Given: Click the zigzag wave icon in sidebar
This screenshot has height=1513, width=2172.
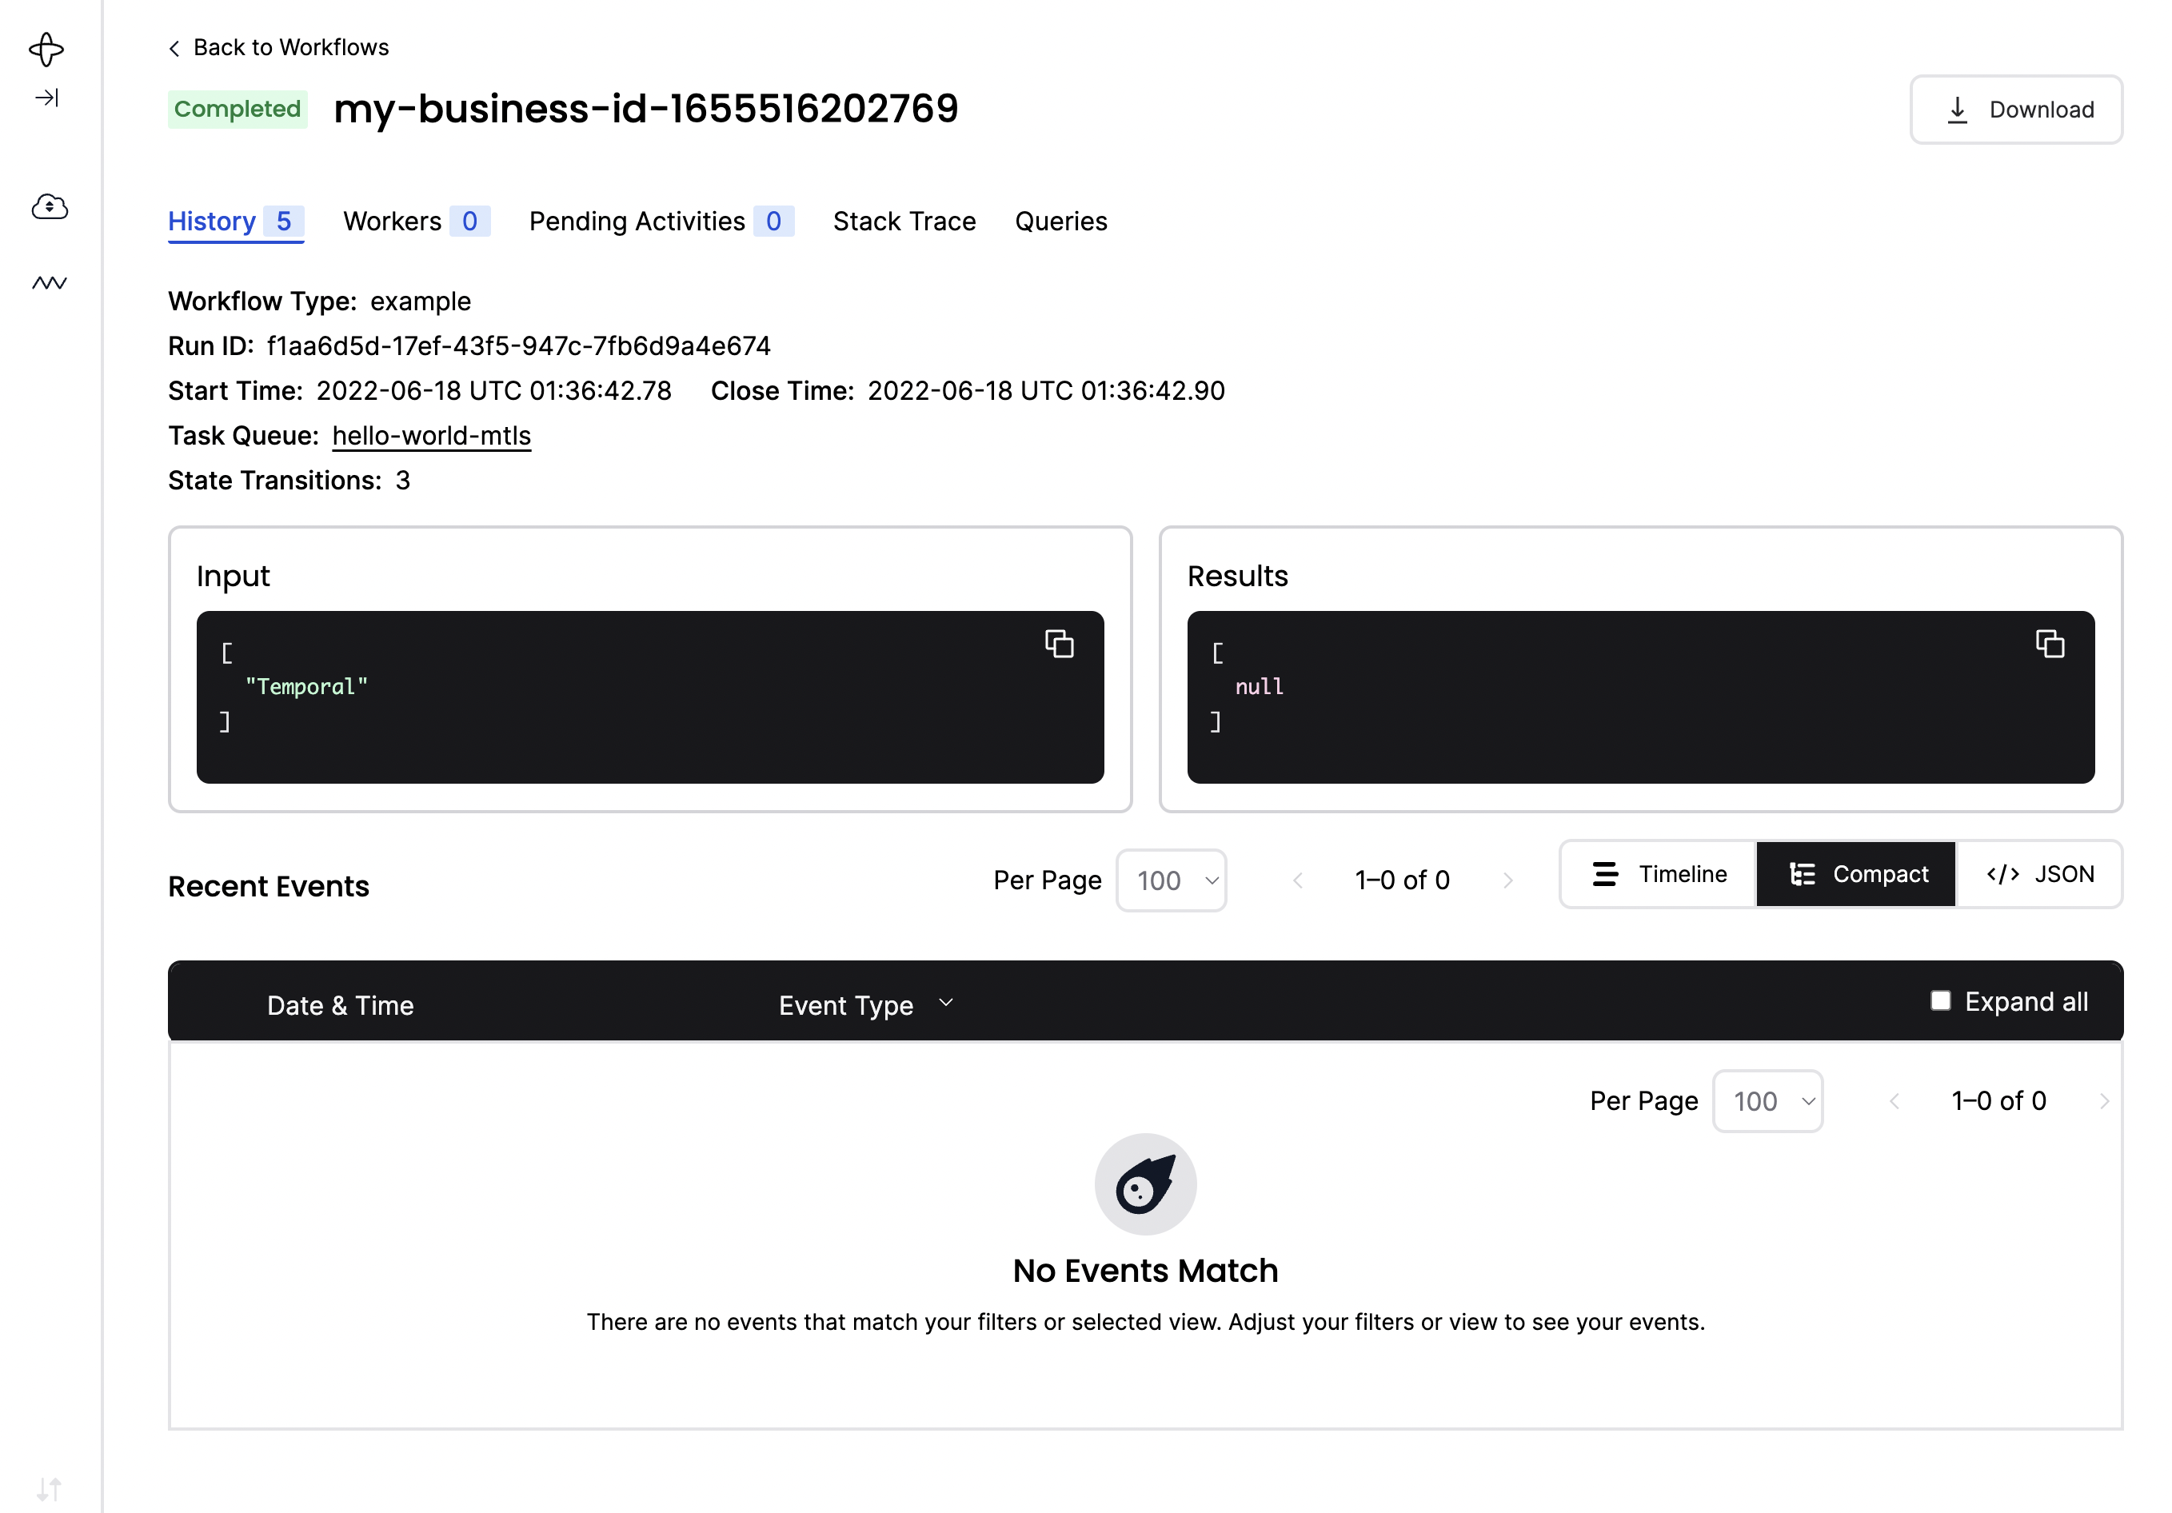Looking at the screenshot, I should tap(50, 282).
